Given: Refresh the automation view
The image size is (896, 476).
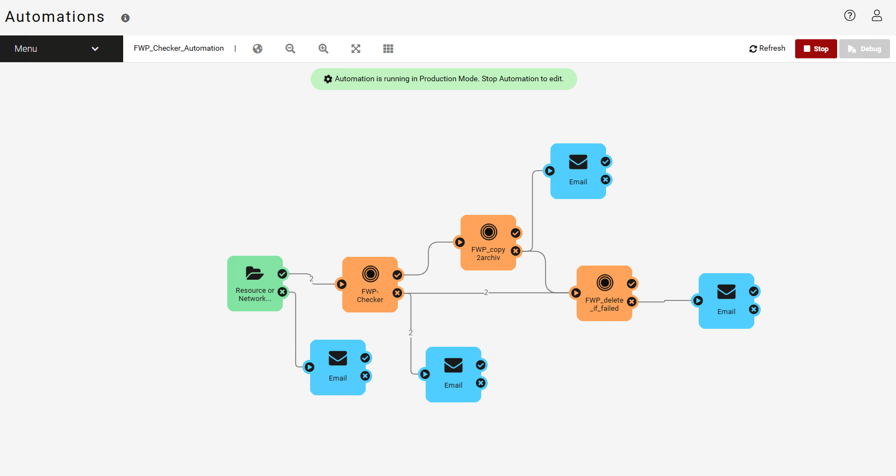Looking at the screenshot, I should point(767,49).
